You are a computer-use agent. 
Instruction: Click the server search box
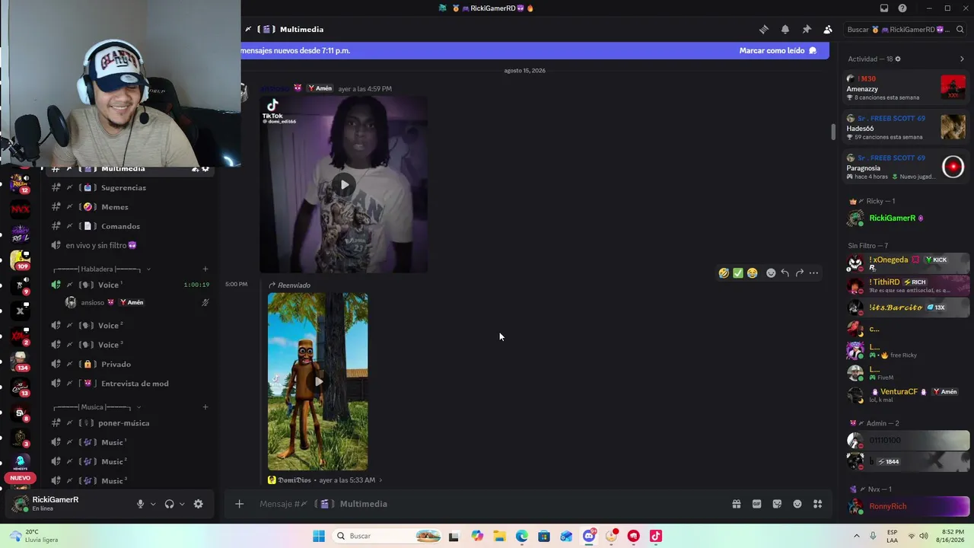[904, 30]
